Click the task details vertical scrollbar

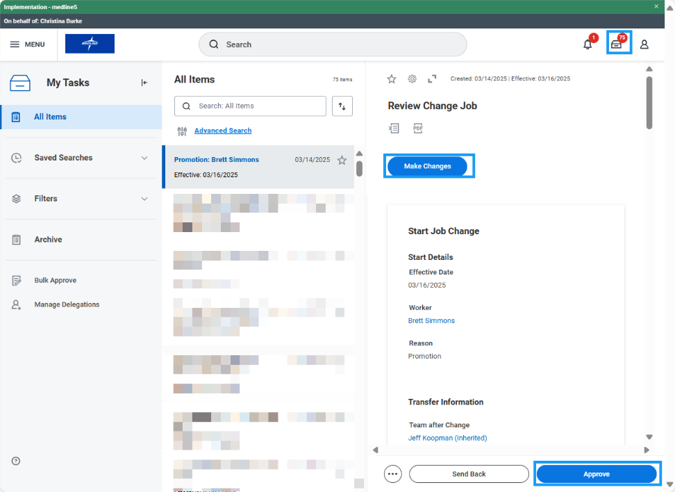649,103
